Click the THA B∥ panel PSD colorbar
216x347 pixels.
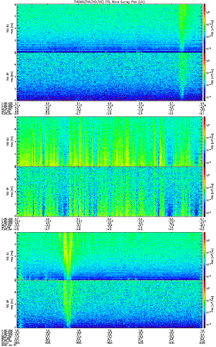pos(204,76)
